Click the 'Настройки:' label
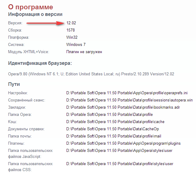This screenshot has width=196, height=175. (18, 93)
